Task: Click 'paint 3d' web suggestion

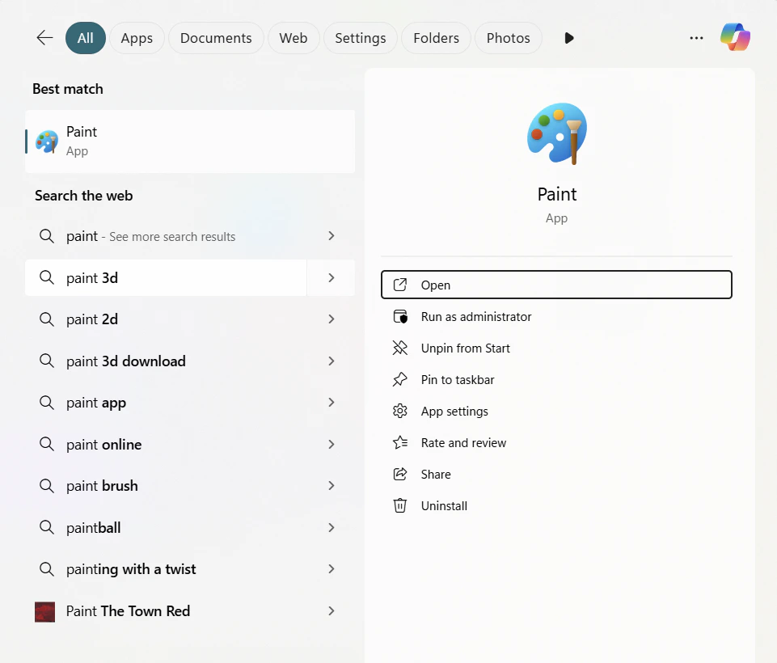Action: (x=166, y=277)
